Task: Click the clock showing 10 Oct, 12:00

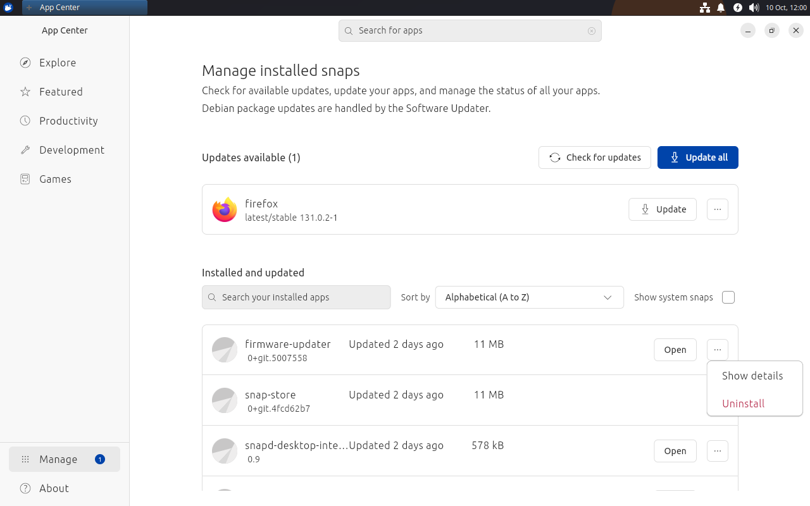Action: point(786,8)
